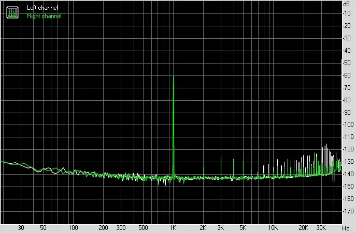Click the 300 Hz frequency axis label
The image size is (356, 233).
[121, 227]
